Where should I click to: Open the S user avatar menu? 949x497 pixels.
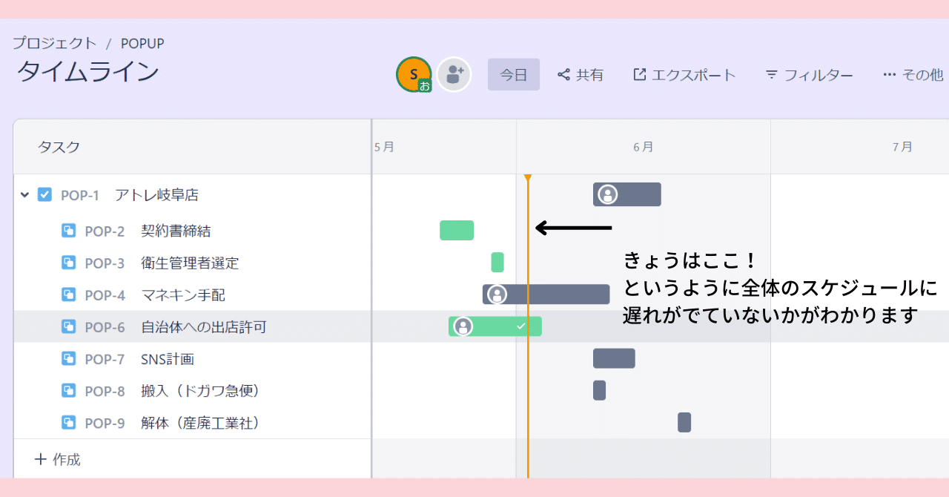click(x=414, y=74)
